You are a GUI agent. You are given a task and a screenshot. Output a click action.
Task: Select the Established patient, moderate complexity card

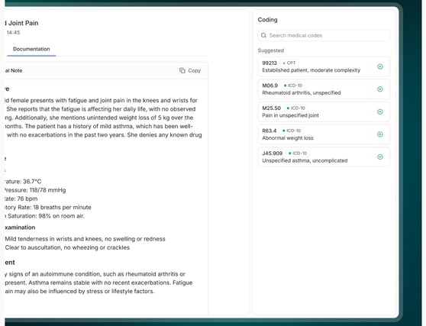click(324, 66)
